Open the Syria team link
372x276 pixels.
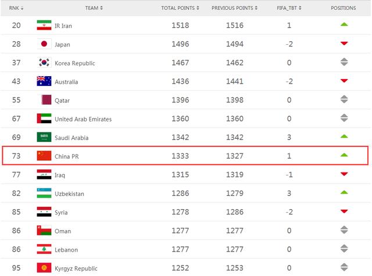pyautogui.click(x=62, y=212)
